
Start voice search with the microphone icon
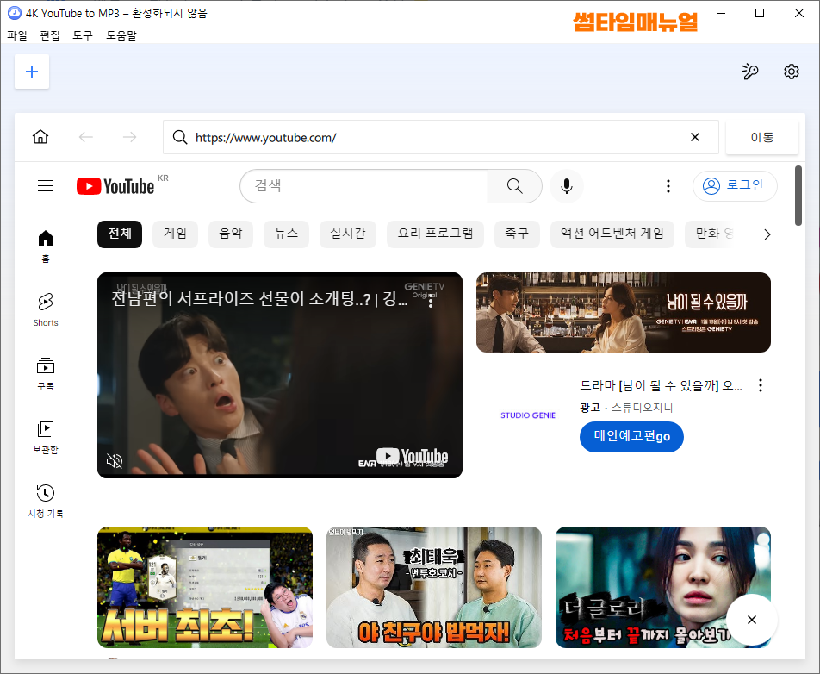click(x=567, y=186)
